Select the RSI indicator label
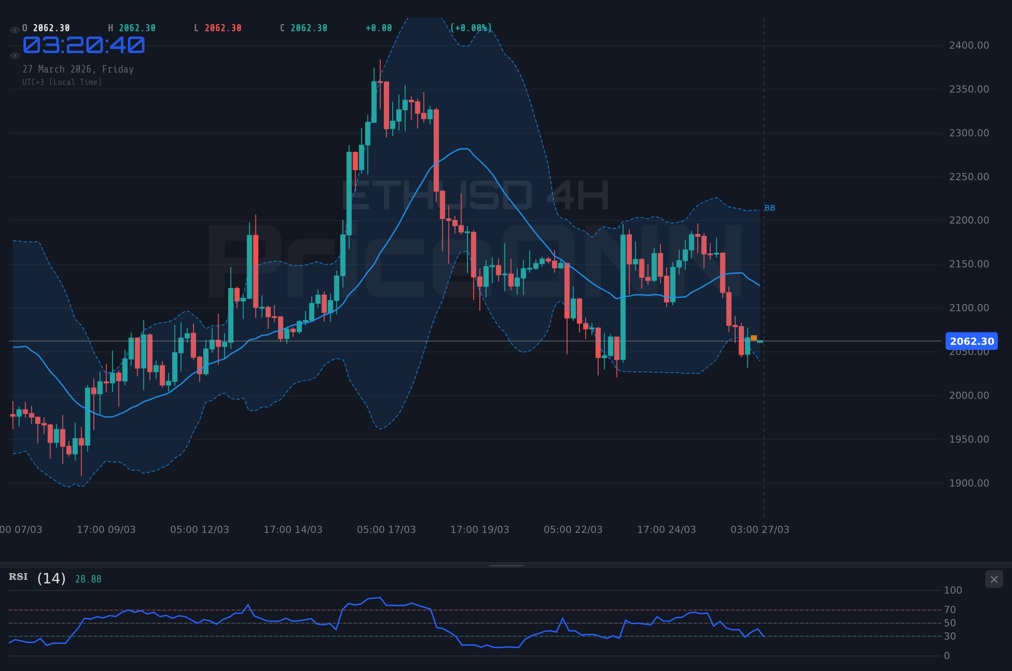Viewport: 1012px width, 671px height. 18,577
